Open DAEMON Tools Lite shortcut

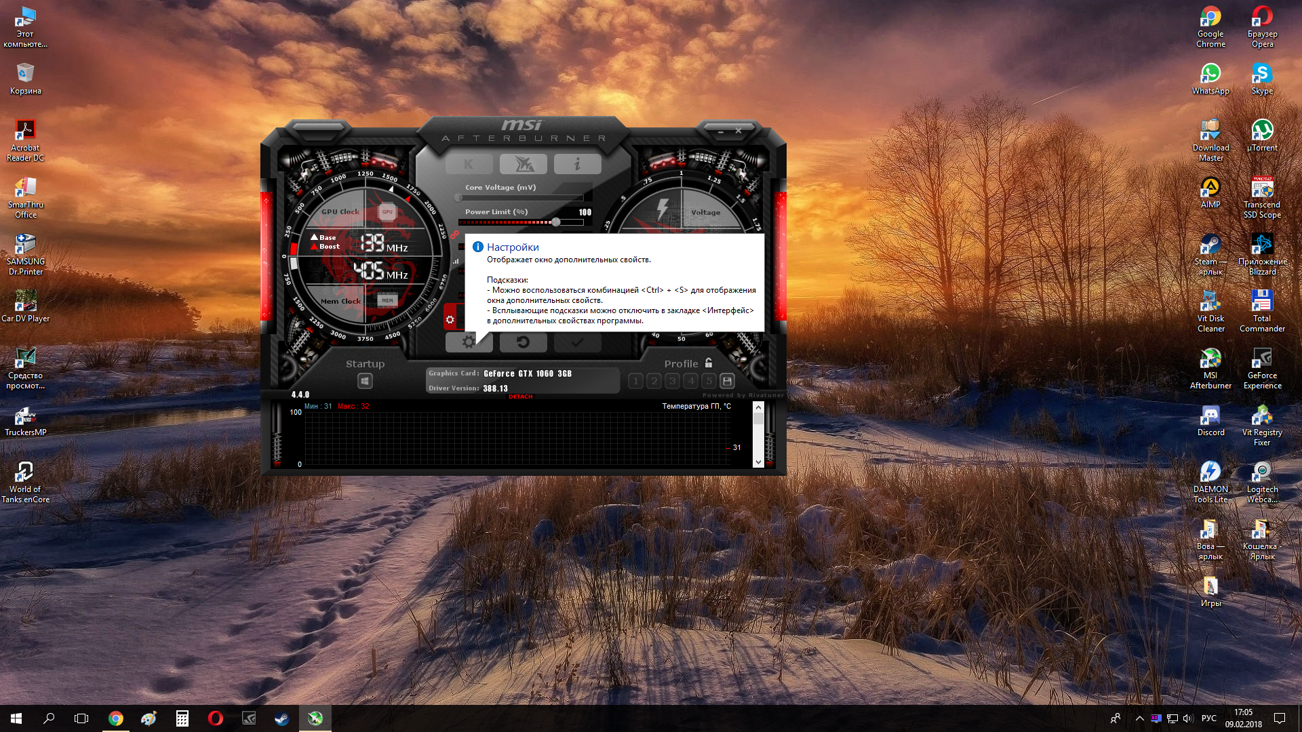1210,482
